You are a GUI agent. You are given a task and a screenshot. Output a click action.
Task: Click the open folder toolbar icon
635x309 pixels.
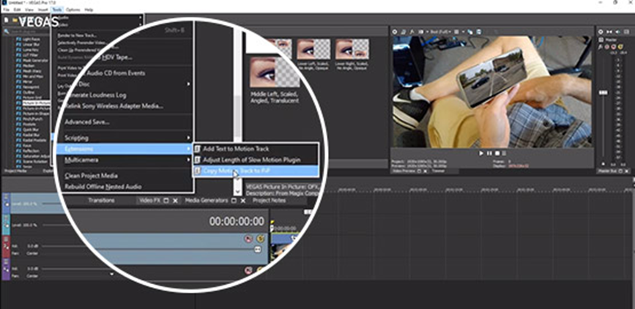15,20
